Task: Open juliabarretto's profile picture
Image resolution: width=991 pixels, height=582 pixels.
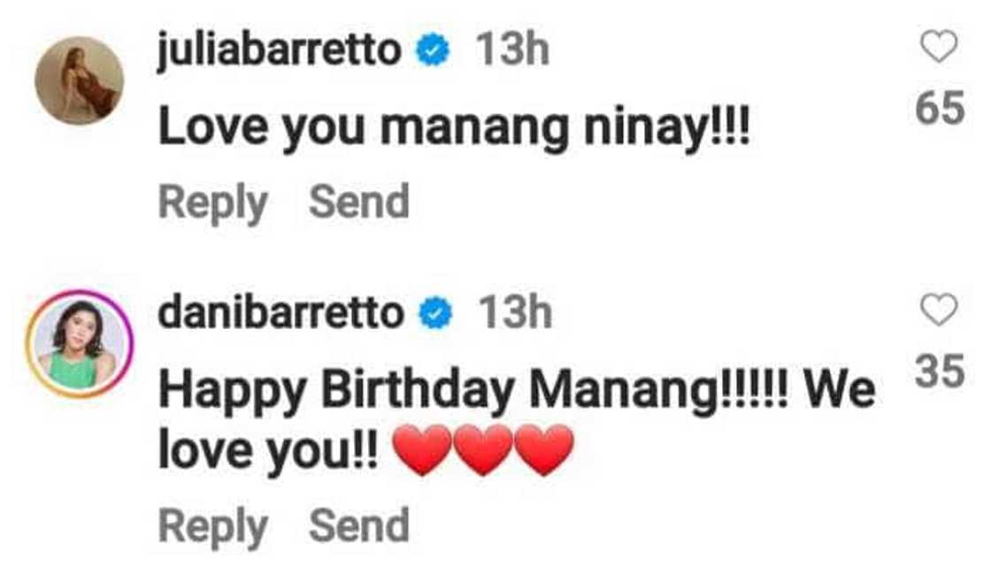Action: [x=79, y=80]
